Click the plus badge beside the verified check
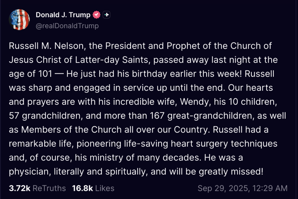This screenshot has height=199, width=298. click(x=107, y=15)
